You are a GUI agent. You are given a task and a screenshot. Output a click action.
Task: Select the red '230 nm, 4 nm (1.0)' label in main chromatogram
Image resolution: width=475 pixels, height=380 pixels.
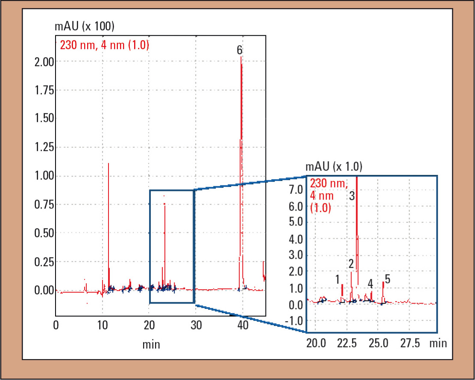(105, 45)
